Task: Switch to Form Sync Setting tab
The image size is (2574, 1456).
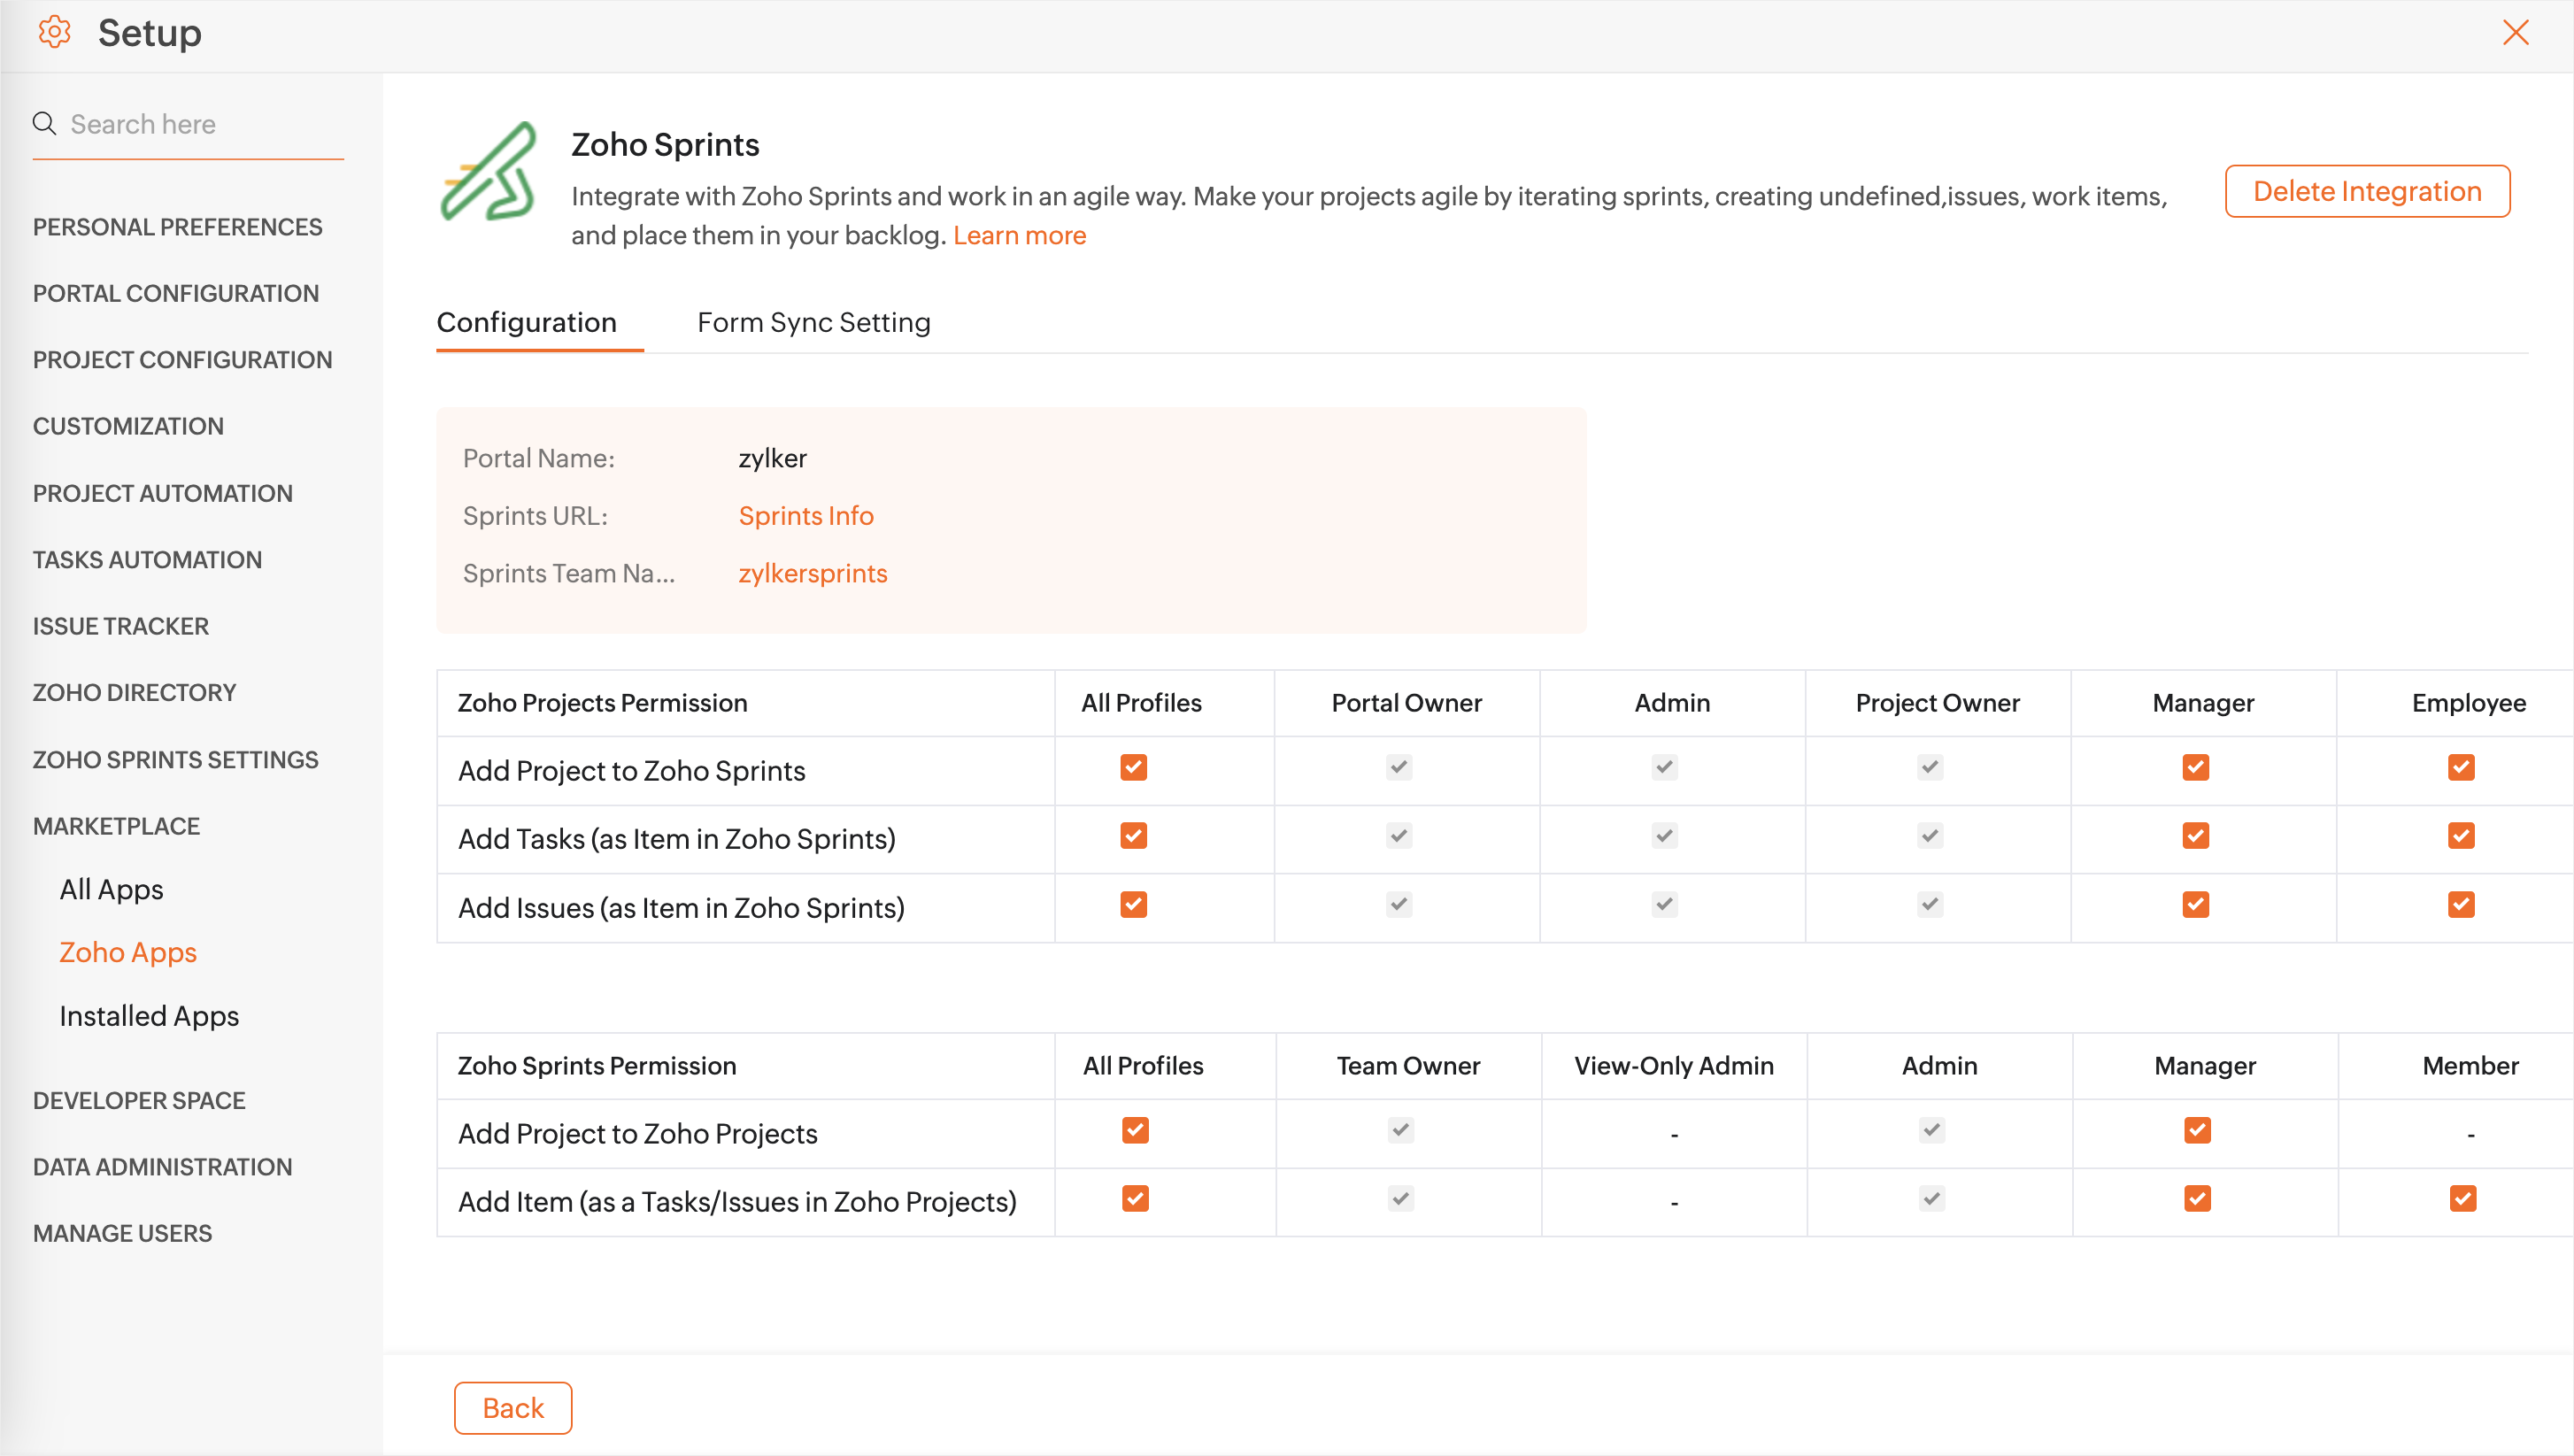Action: [813, 322]
